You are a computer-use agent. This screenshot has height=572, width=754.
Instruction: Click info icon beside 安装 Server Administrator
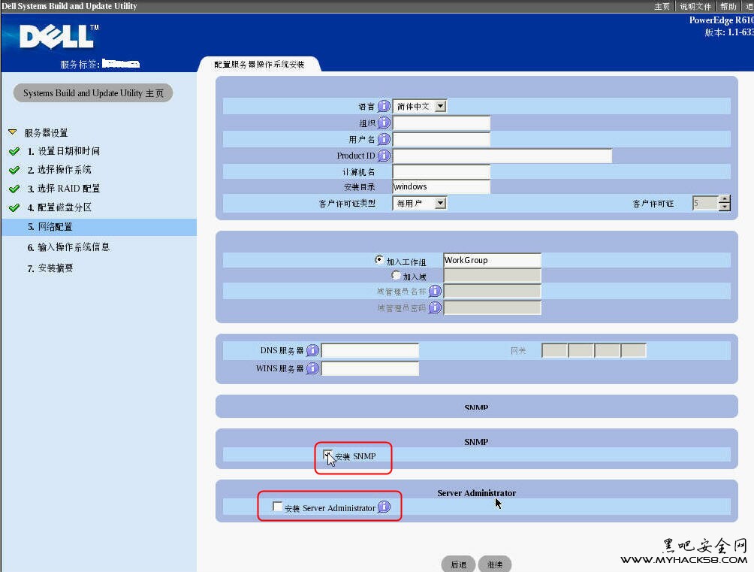pos(384,507)
